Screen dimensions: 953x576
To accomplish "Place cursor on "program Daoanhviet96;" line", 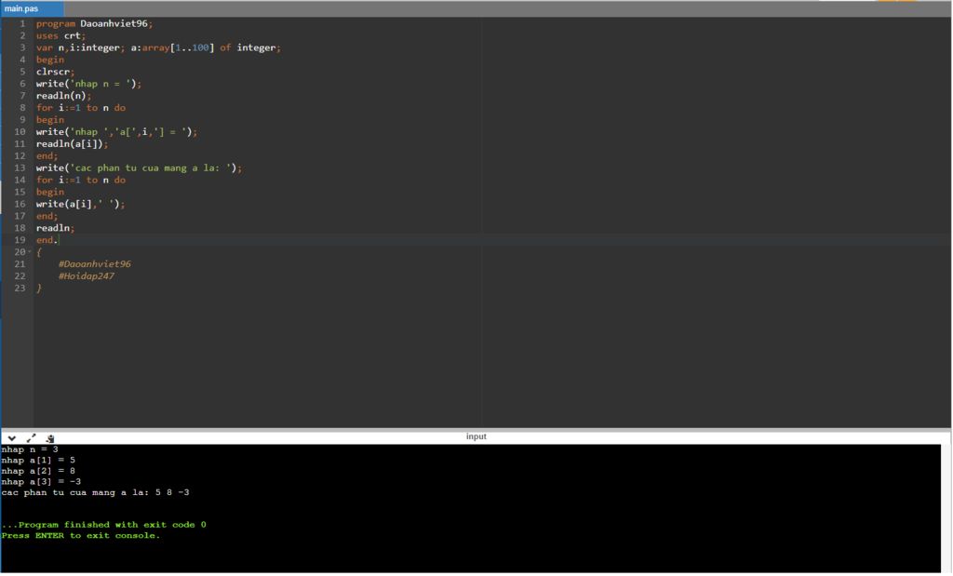I will click(94, 23).
